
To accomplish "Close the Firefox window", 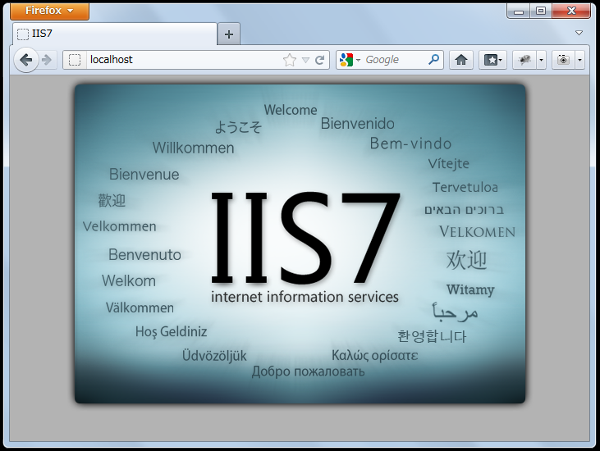I will point(571,11).
